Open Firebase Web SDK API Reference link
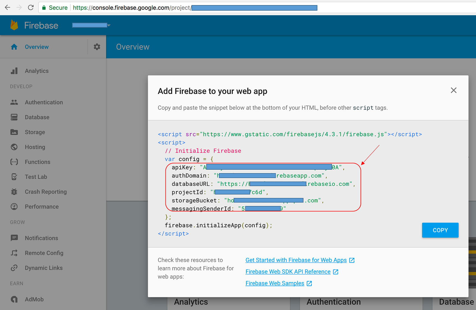The image size is (476, 310). point(288,272)
